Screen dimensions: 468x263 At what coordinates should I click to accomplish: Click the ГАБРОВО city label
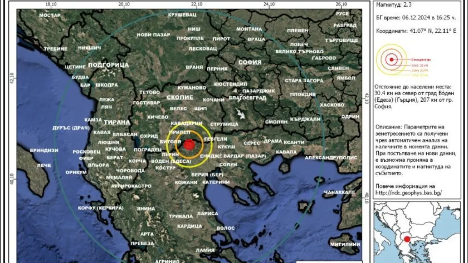click(x=324, y=58)
